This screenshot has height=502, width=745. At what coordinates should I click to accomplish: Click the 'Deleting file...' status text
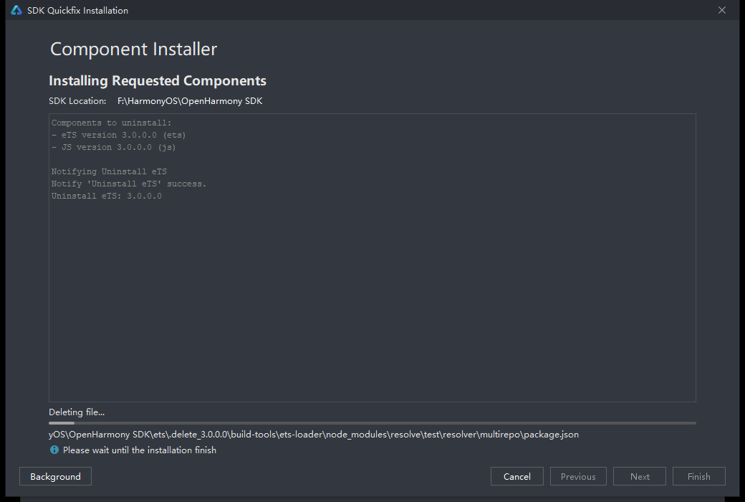(77, 412)
